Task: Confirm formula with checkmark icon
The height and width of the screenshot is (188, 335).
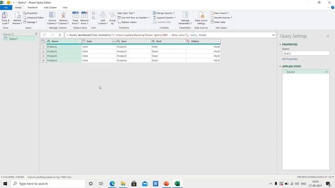Action: 52,35
